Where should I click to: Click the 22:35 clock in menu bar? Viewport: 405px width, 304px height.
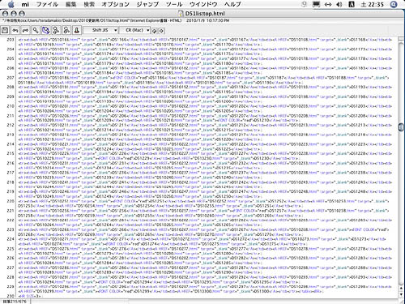point(372,4)
